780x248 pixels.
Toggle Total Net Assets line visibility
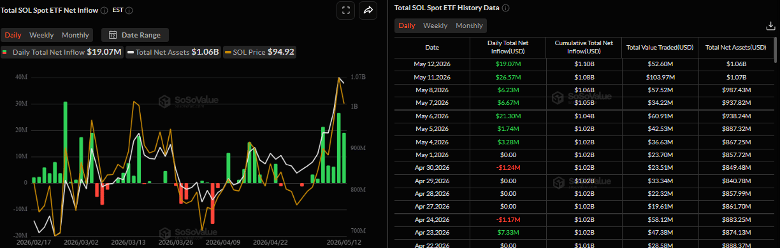click(x=173, y=52)
